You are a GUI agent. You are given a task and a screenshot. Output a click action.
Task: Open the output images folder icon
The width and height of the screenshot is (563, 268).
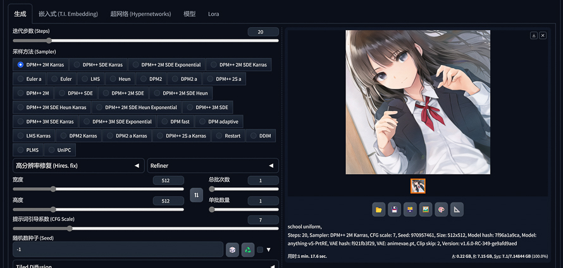[x=378, y=210]
